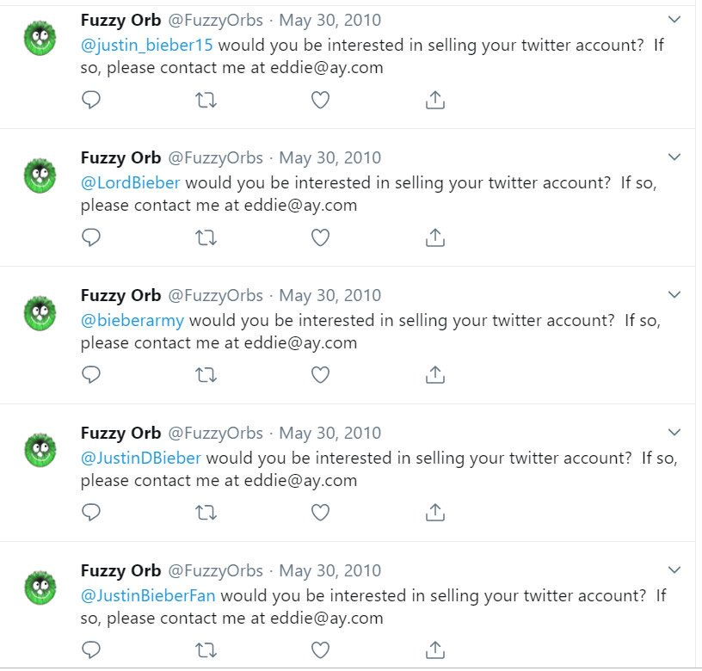
Task: Open more options for @justin_bieber15 tweet
Action: pyautogui.click(x=674, y=20)
